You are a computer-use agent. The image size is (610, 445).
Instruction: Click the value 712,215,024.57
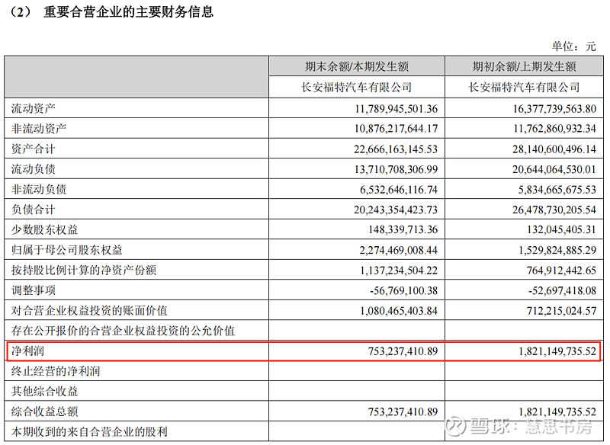click(562, 311)
